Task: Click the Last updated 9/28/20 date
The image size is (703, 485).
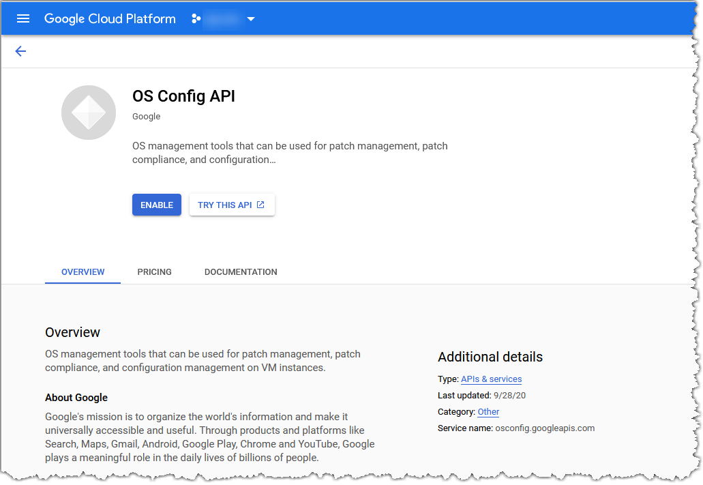Action: [509, 395]
